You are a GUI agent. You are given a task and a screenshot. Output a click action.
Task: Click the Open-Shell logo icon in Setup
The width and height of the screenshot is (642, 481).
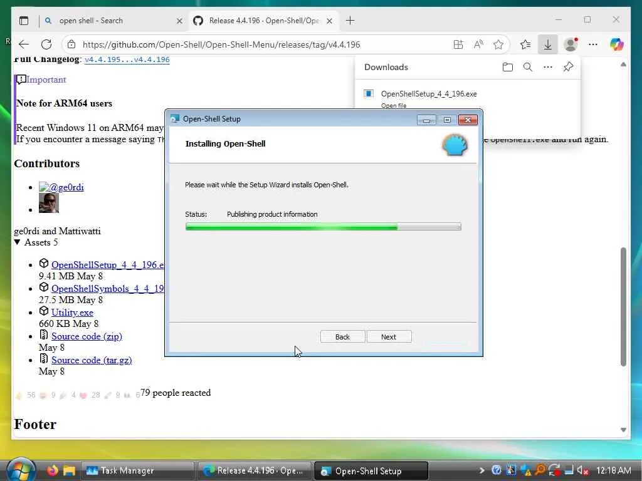tap(455, 145)
